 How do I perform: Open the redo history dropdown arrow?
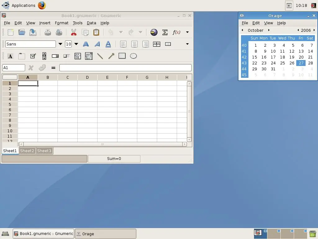140,32
